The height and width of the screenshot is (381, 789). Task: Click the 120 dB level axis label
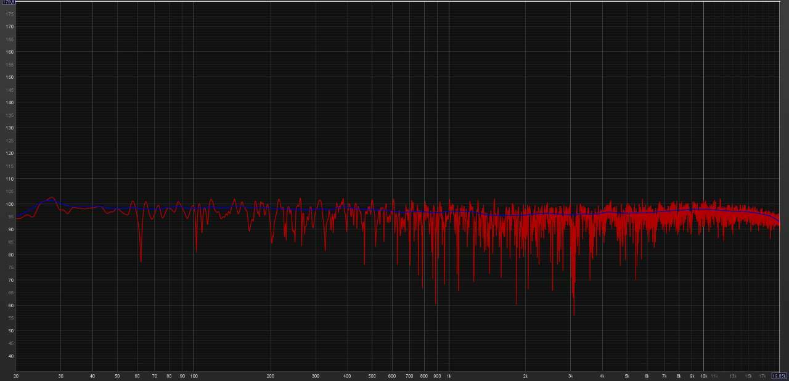click(x=9, y=154)
